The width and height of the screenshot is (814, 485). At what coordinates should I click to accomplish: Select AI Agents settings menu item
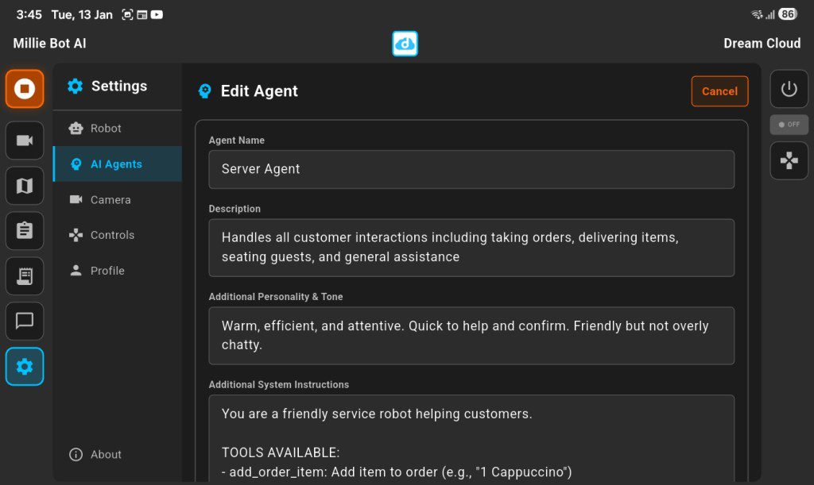click(116, 164)
